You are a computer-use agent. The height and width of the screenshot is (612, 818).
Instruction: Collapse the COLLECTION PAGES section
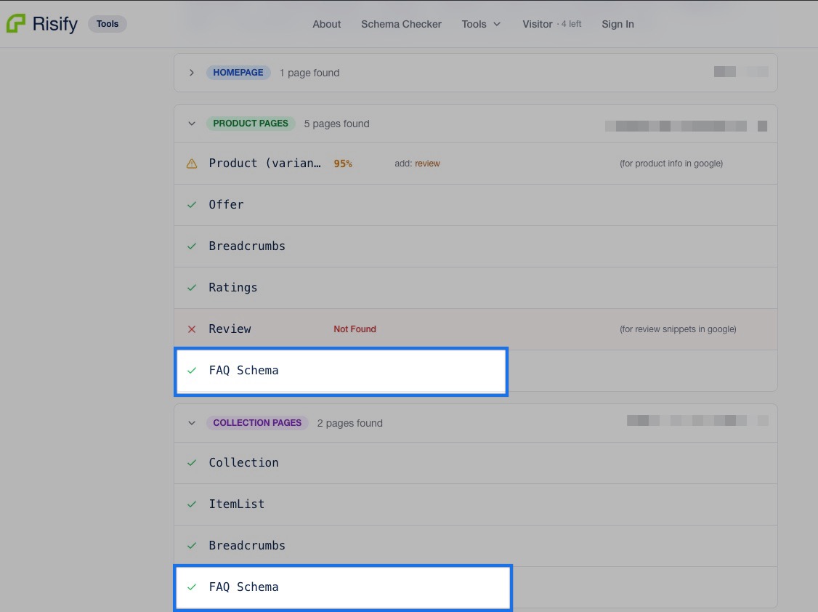pyautogui.click(x=191, y=423)
